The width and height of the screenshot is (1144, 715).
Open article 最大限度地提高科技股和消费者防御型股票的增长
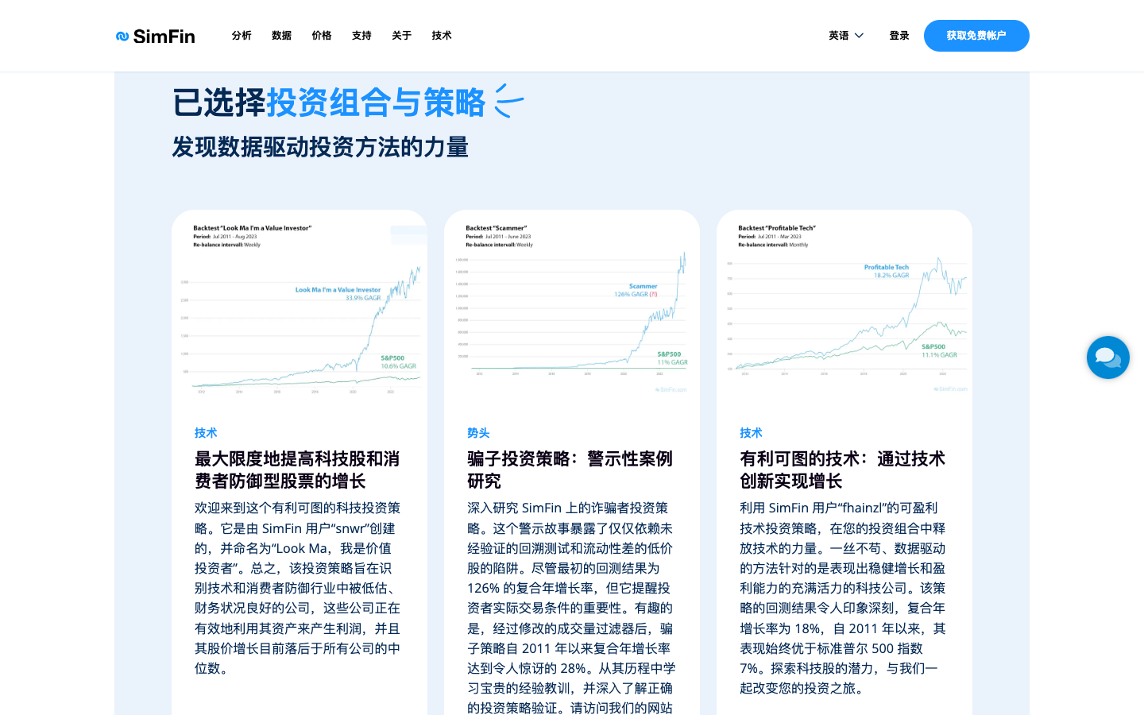pos(297,470)
